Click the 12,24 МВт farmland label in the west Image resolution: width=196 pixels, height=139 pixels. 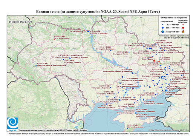[77, 55]
